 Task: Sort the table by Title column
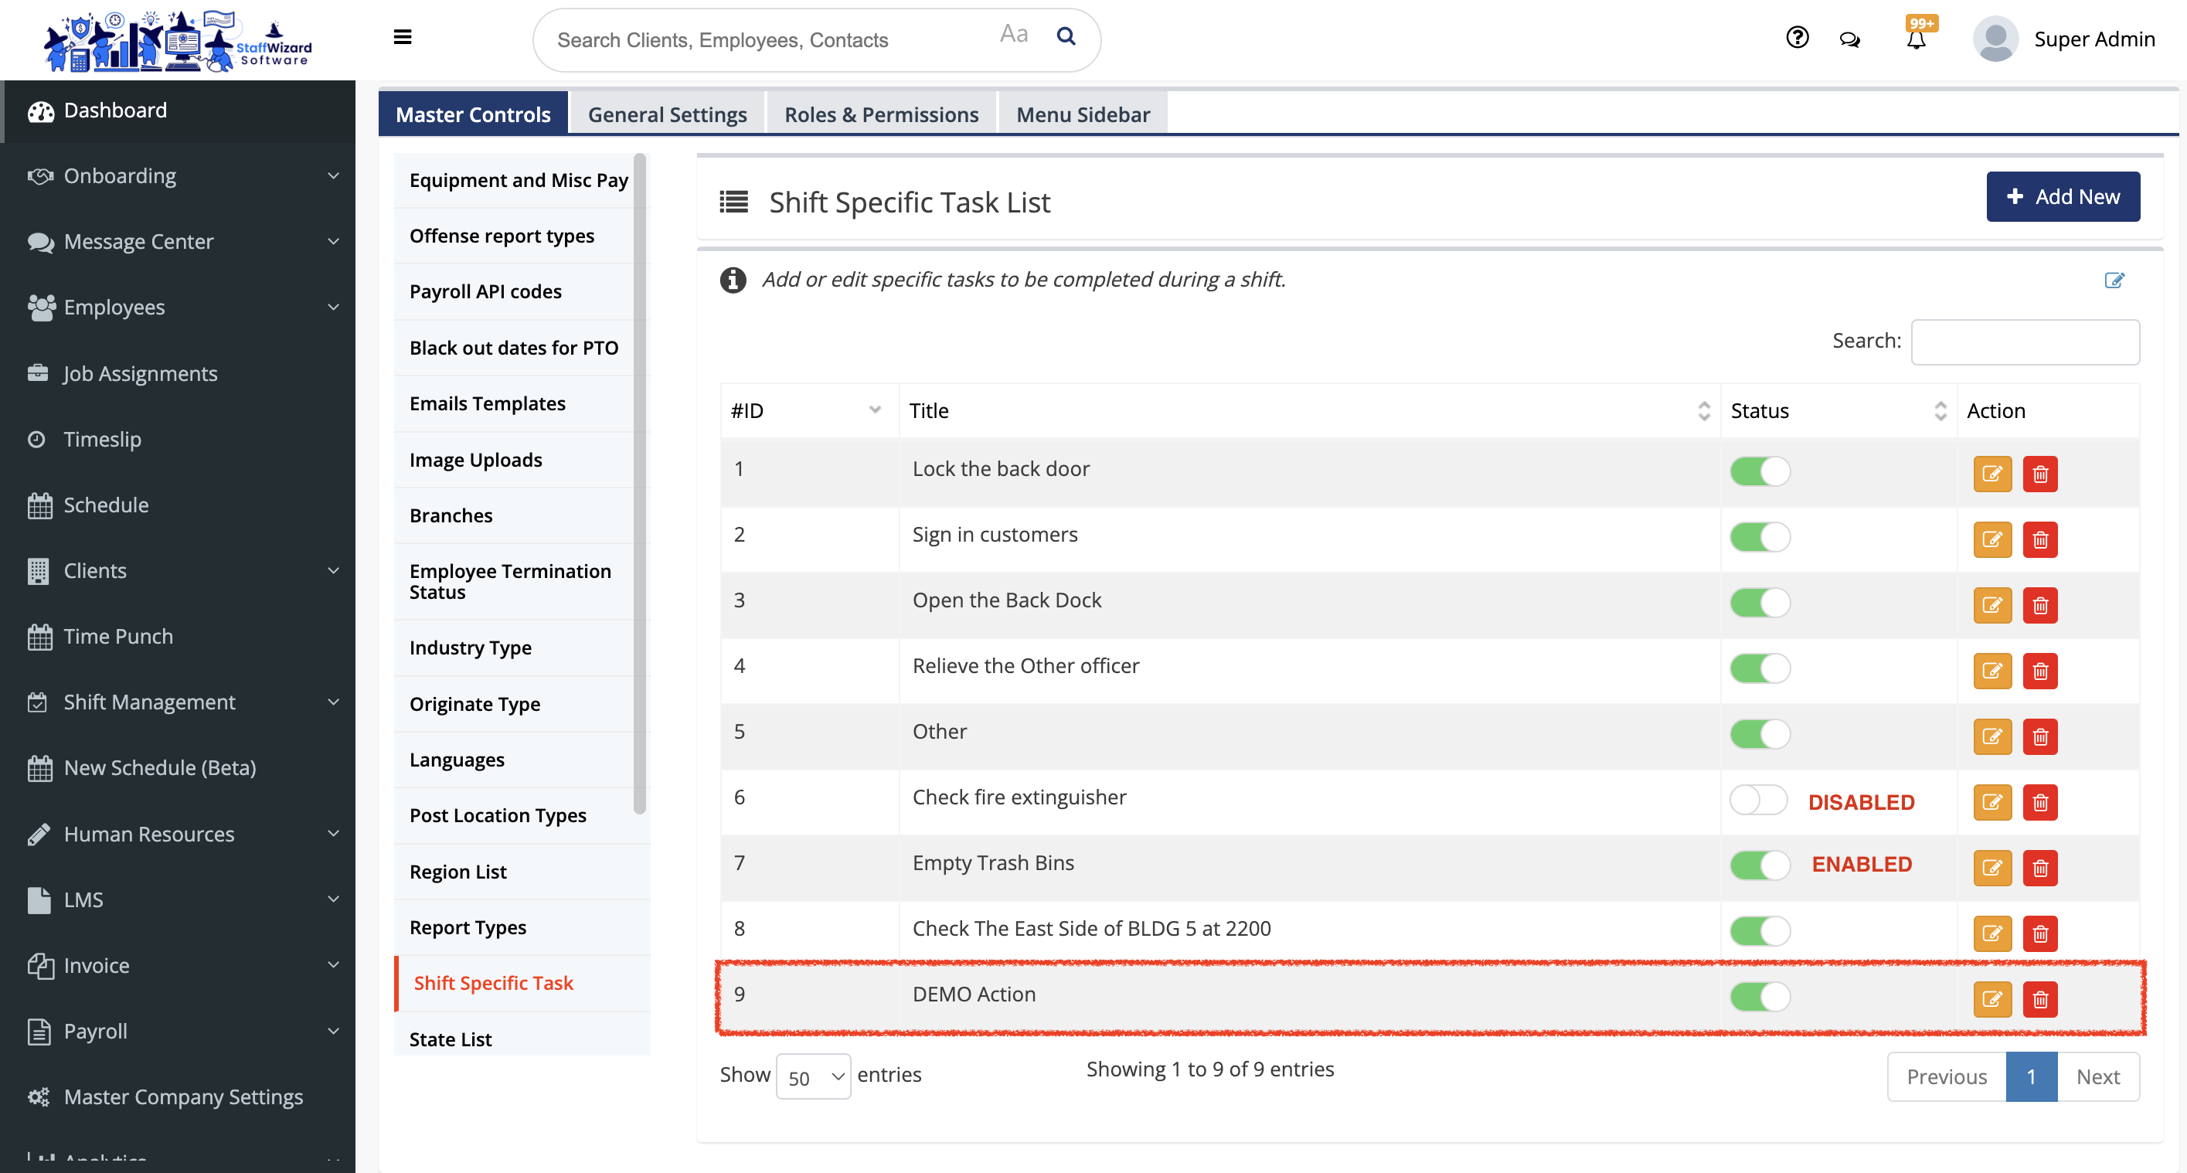tap(1310, 411)
